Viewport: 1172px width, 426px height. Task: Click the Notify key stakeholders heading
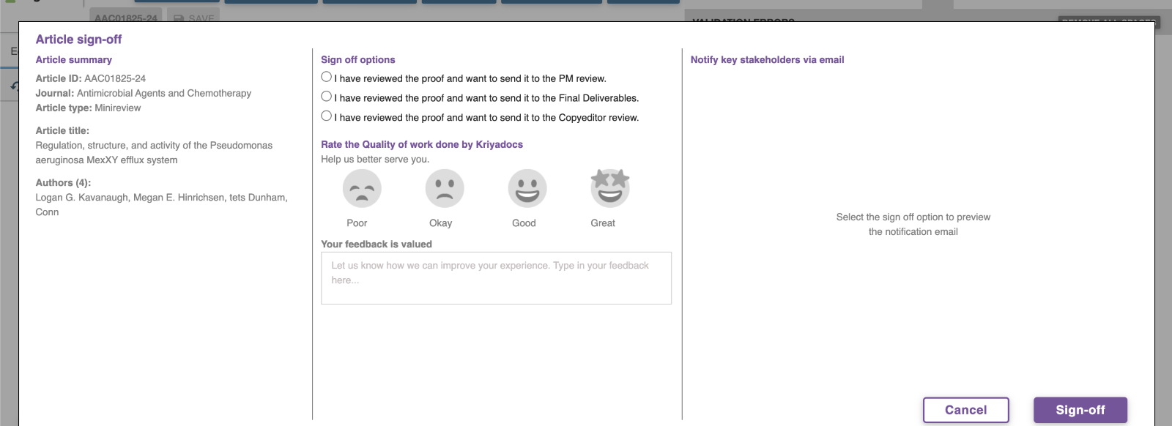click(x=767, y=60)
